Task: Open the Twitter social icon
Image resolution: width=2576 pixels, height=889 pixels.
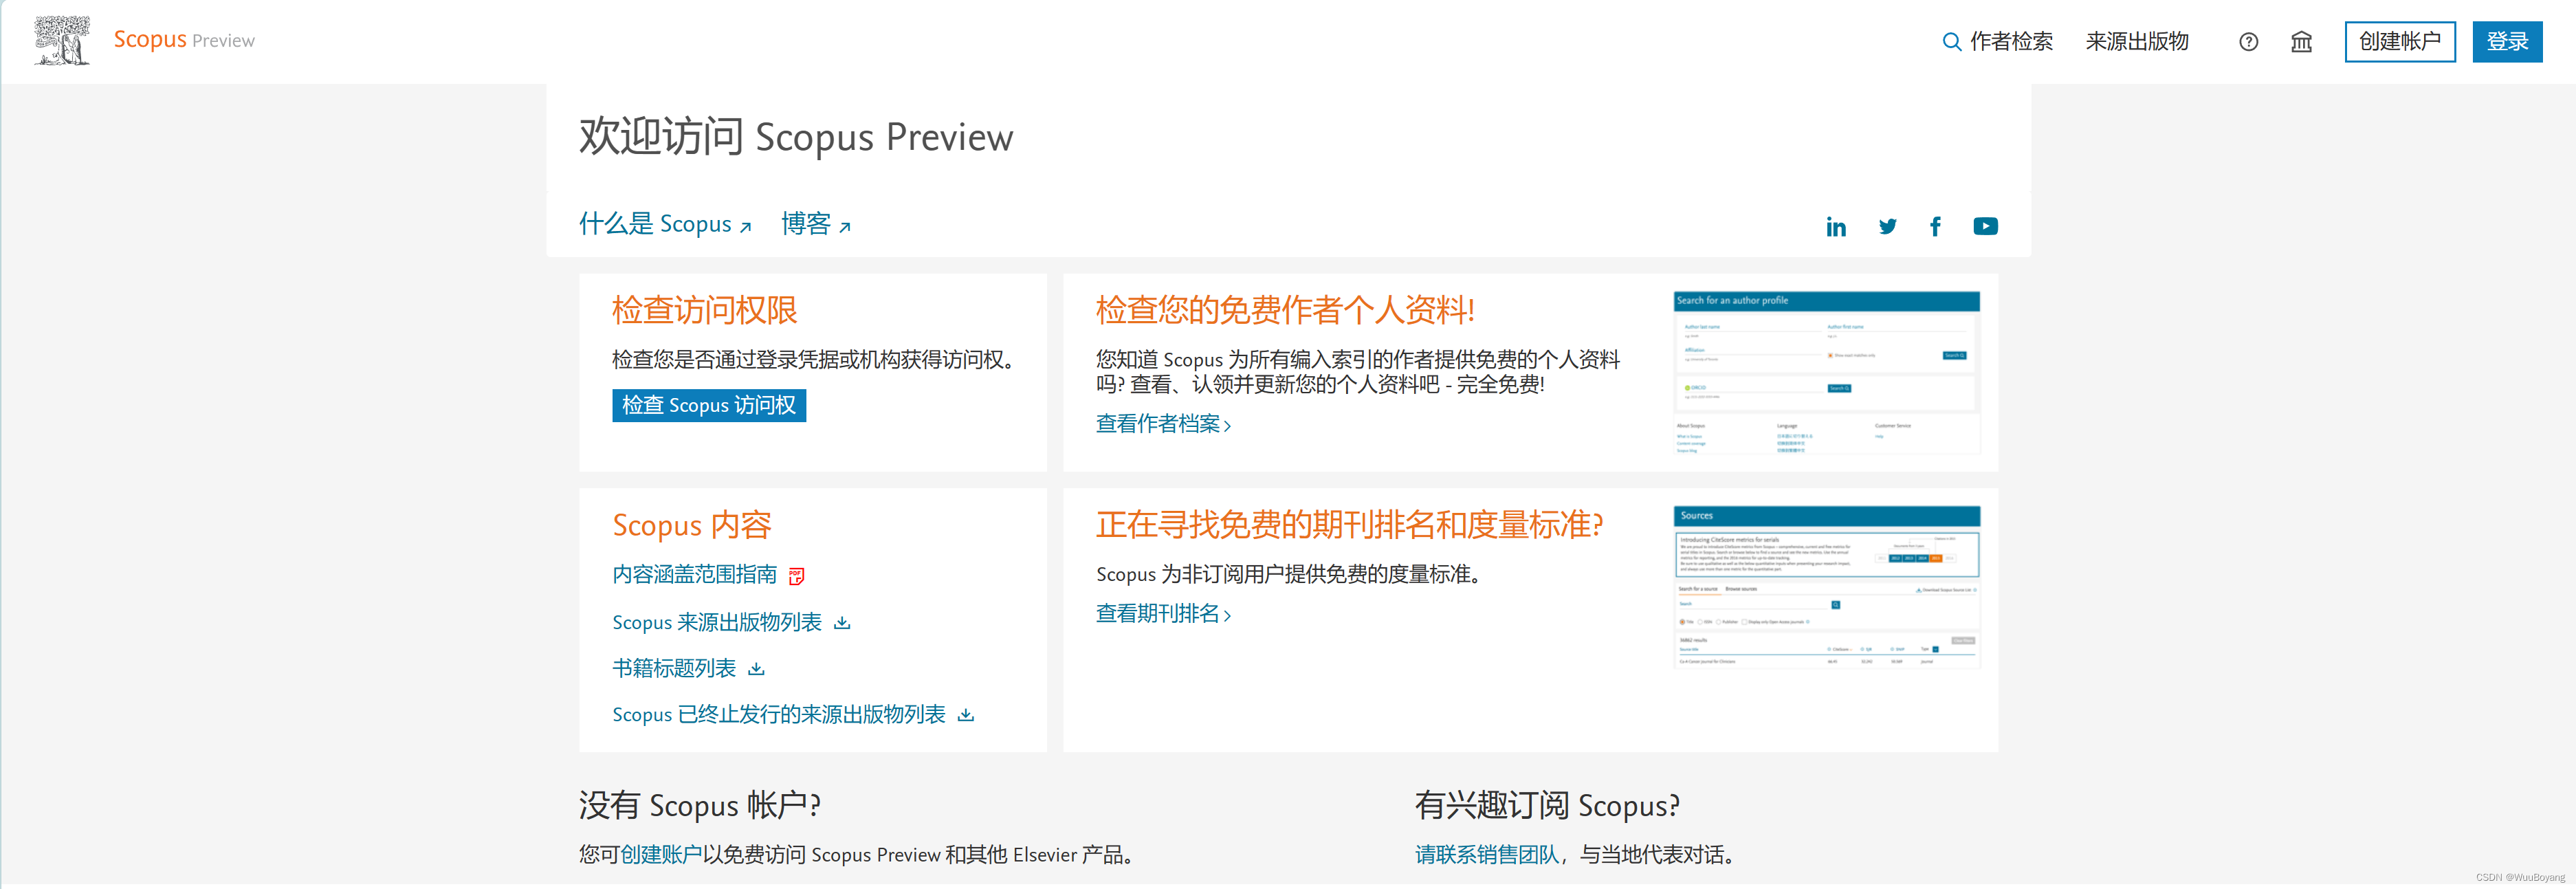Action: pyautogui.click(x=1887, y=227)
